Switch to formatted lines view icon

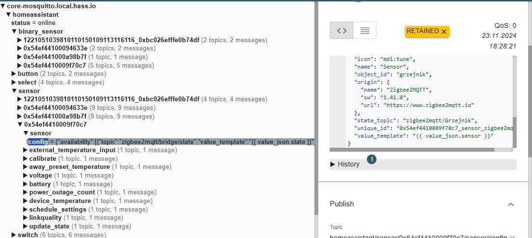[365, 30]
